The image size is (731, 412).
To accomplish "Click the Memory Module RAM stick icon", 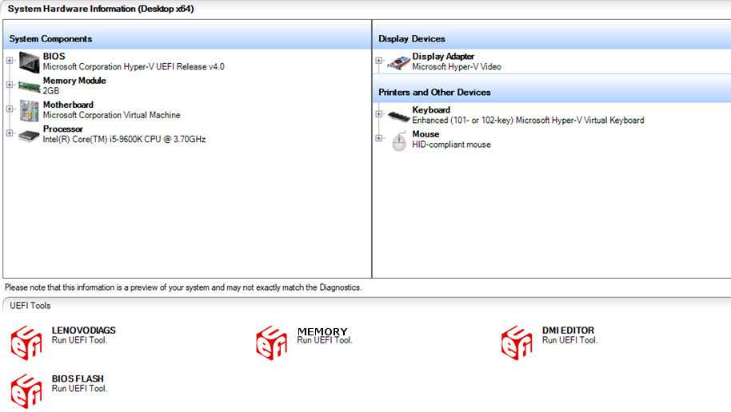I will pos(29,86).
